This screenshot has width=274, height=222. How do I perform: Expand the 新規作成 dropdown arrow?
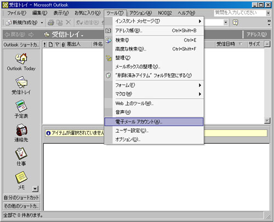(x=42, y=22)
